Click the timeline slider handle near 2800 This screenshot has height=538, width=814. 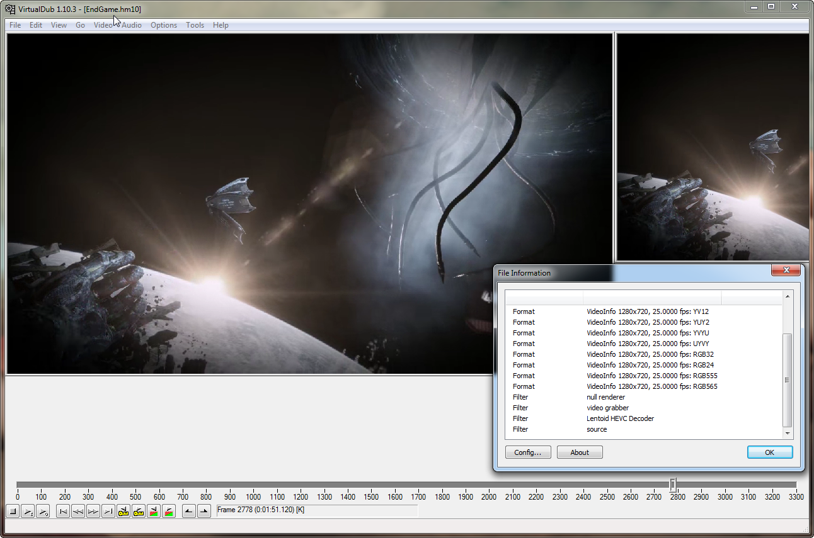click(673, 485)
